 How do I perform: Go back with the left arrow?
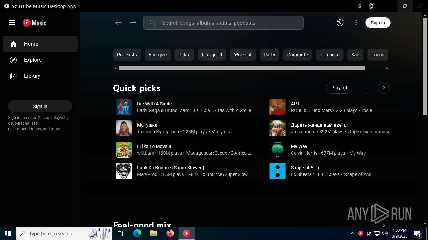[118, 23]
